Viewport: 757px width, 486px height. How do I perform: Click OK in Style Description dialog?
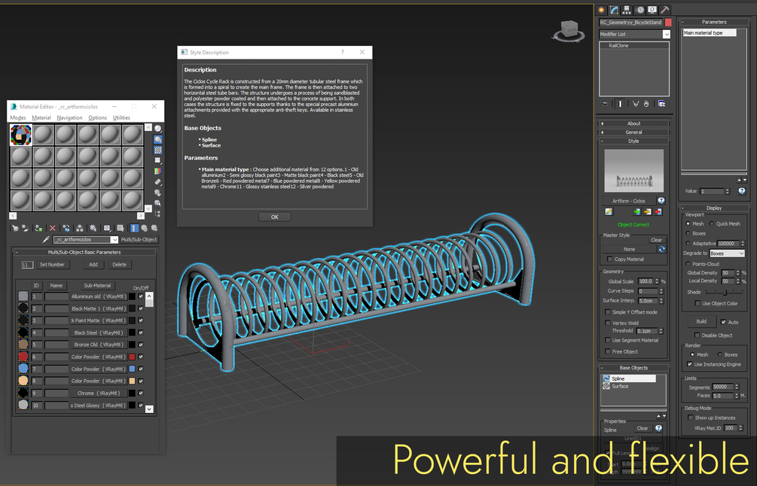click(x=275, y=217)
